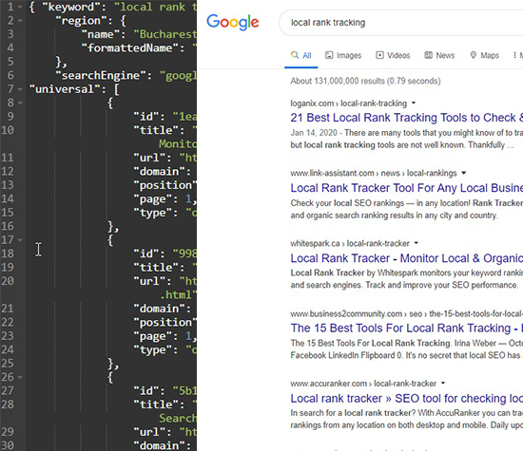This screenshot has width=523, height=451.
Task: Click the "searchEngine" key in line 6
Action: [101, 76]
